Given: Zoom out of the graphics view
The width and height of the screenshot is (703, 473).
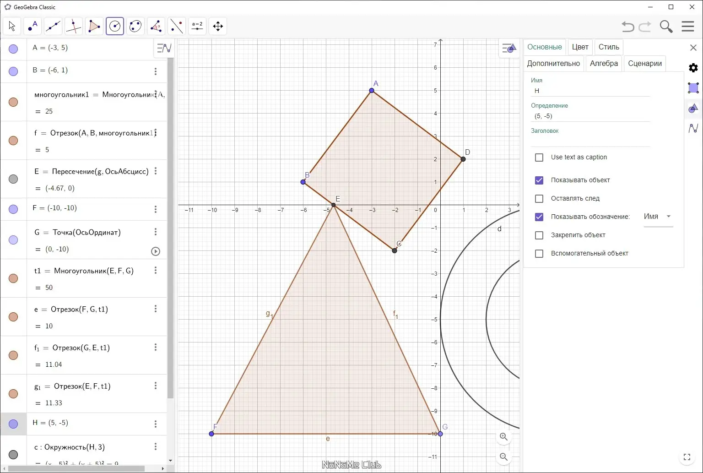Looking at the screenshot, I should click(504, 457).
